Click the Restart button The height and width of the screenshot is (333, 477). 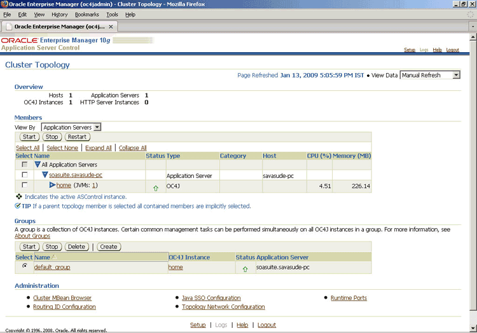coord(77,137)
